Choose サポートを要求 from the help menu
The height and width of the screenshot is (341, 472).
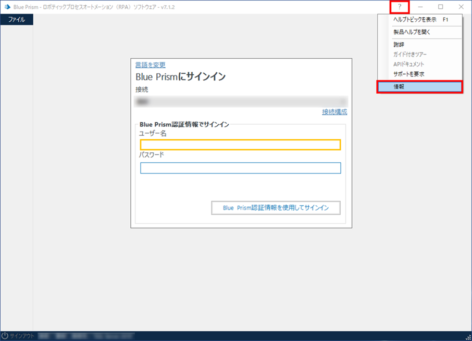[x=420, y=74]
